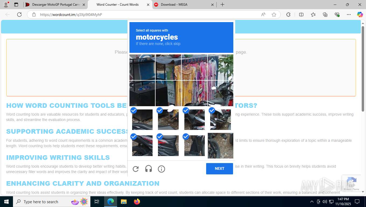The image size is (366, 207).
Task: Open browser essentials heart icon
Action: tap(337, 15)
